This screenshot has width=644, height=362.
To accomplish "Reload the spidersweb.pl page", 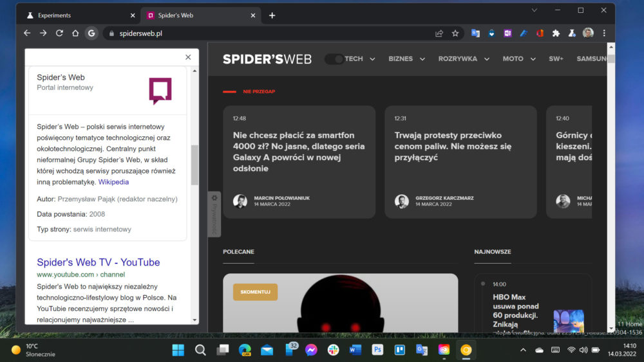I will click(x=59, y=33).
